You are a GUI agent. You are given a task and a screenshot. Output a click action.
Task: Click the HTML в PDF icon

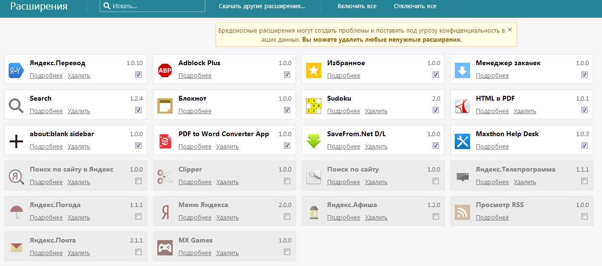coord(462,106)
